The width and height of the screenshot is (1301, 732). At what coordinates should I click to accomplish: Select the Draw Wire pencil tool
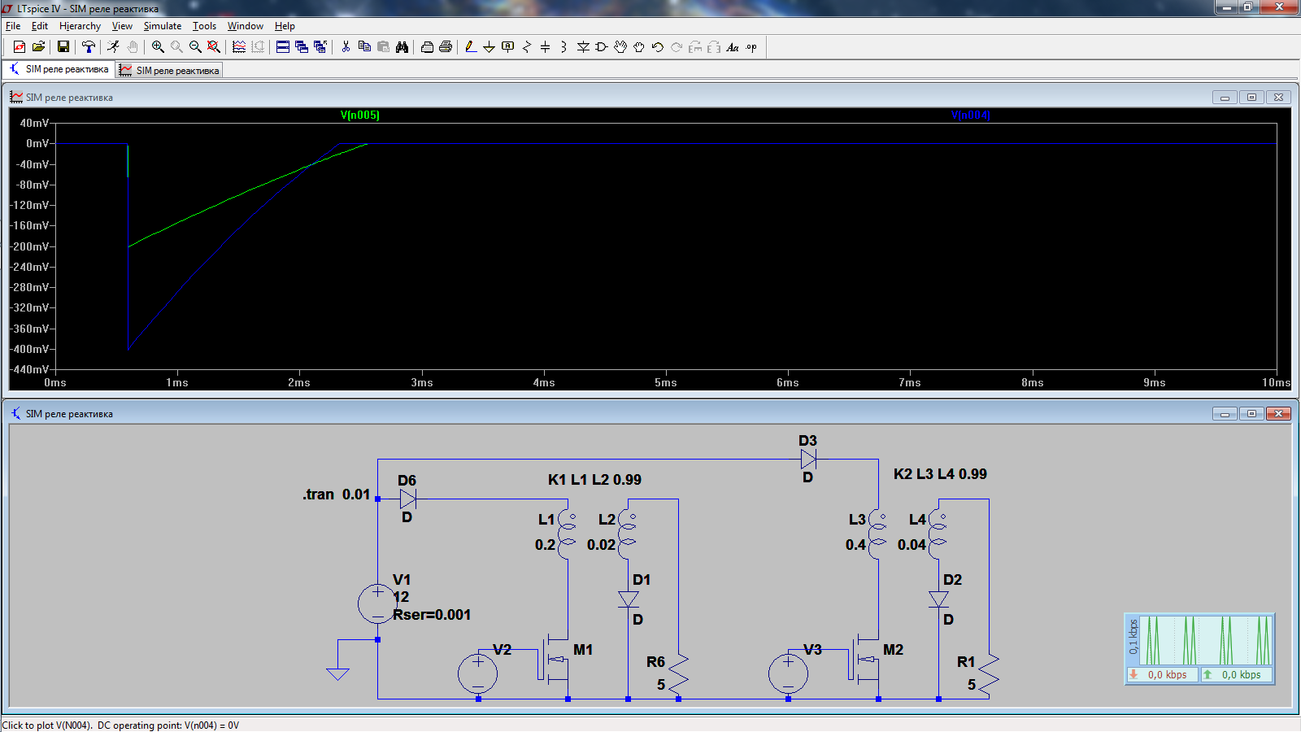470,47
